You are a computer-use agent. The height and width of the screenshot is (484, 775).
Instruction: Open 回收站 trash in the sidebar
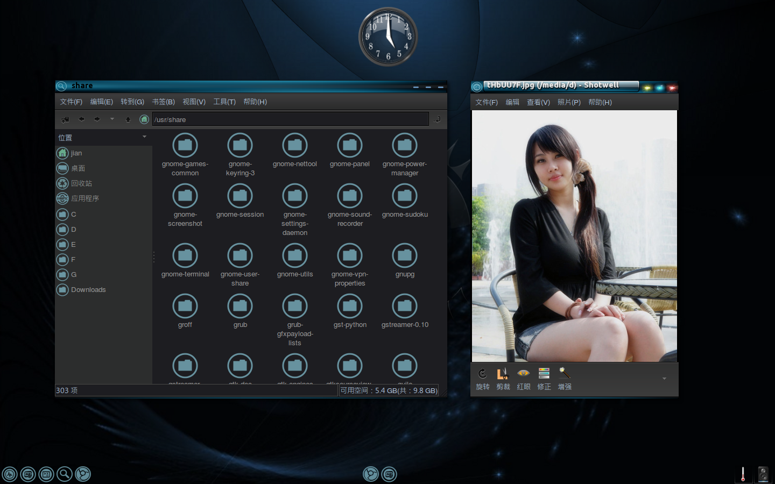(x=104, y=183)
